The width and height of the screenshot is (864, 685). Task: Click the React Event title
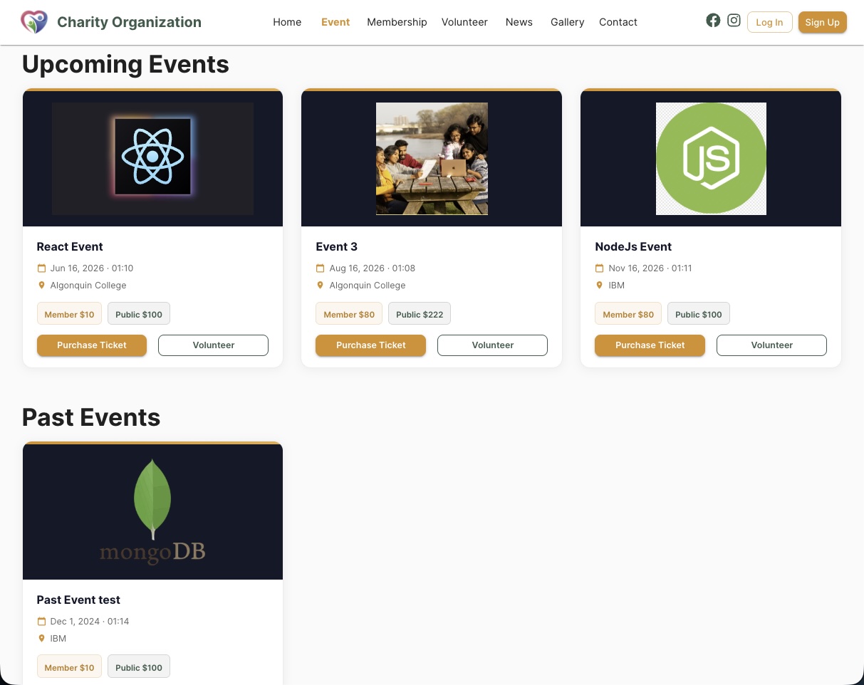[70, 246]
